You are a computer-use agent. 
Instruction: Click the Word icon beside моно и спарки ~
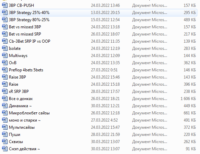click(x=4, y=120)
